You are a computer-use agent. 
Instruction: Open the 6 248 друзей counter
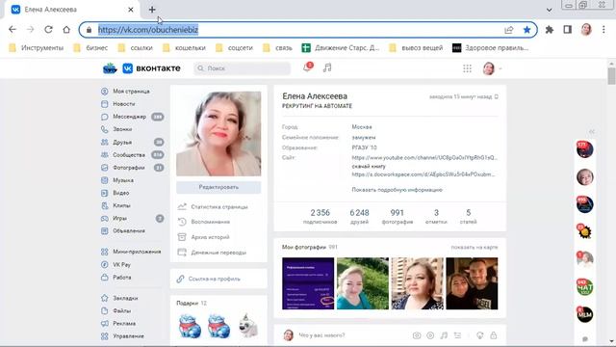click(359, 216)
